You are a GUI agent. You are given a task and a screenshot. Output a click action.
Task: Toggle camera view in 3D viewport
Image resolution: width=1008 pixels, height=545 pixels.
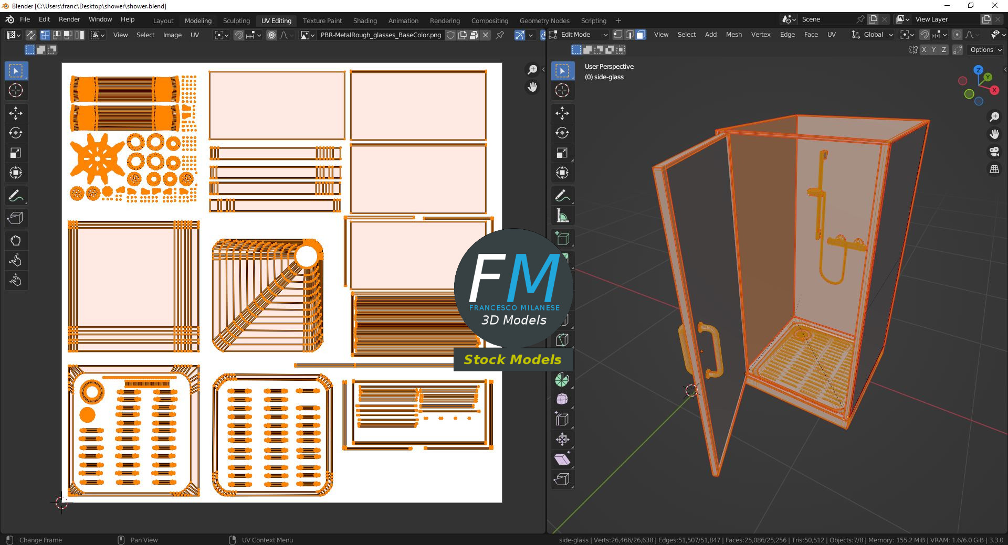point(994,152)
